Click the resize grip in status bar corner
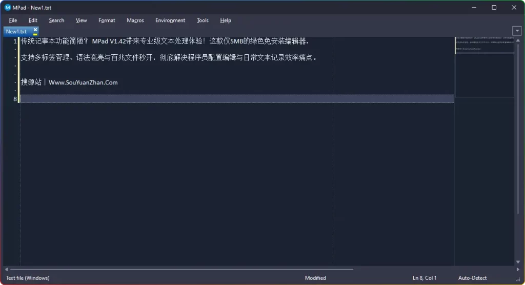525x285 pixels. 519,279
